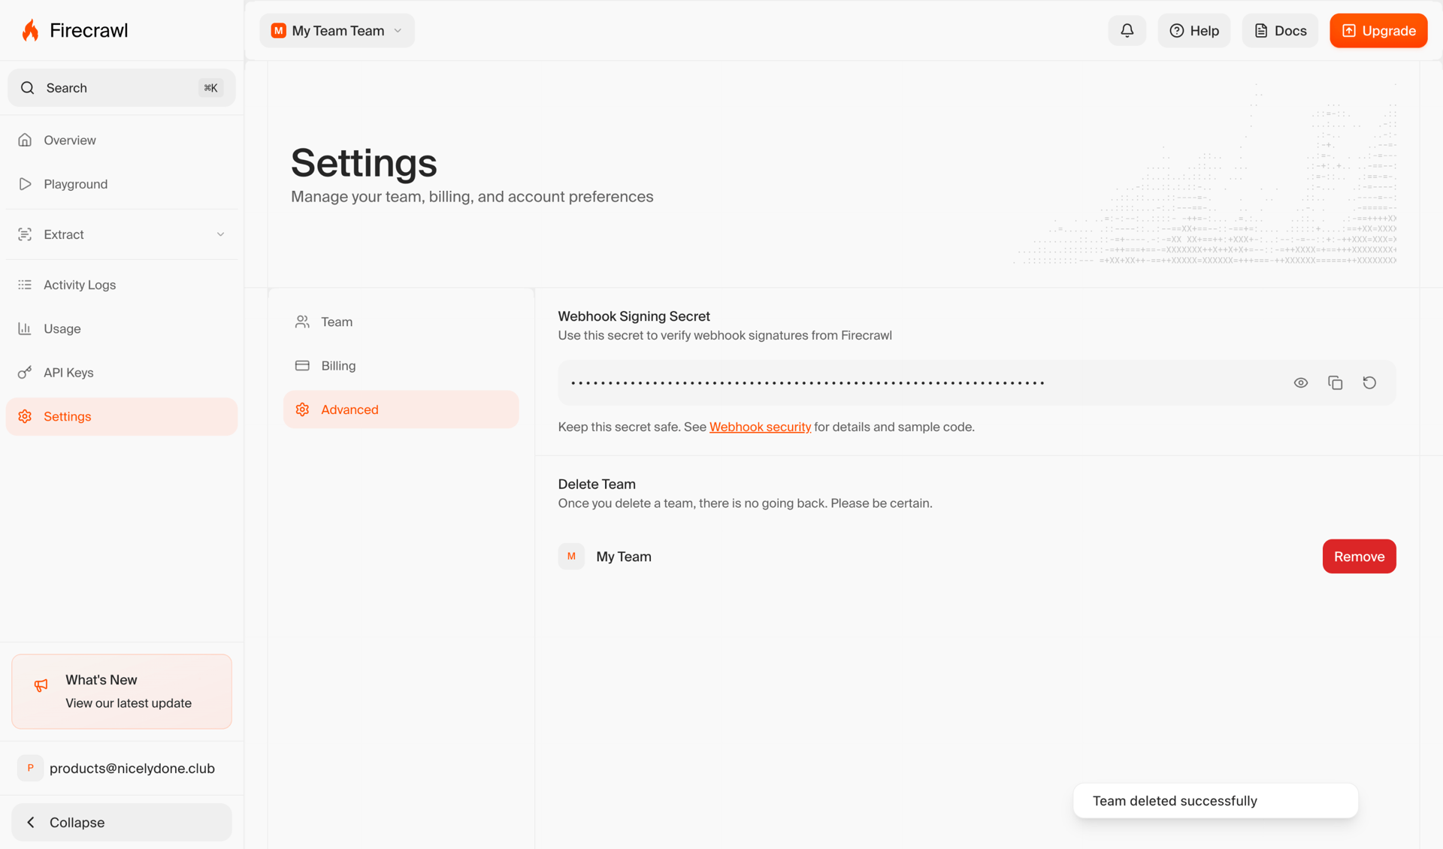Image resolution: width=1443 pixels, height=849 pixels.
Task: Open the API Keys section
Action: click(68, 372)
